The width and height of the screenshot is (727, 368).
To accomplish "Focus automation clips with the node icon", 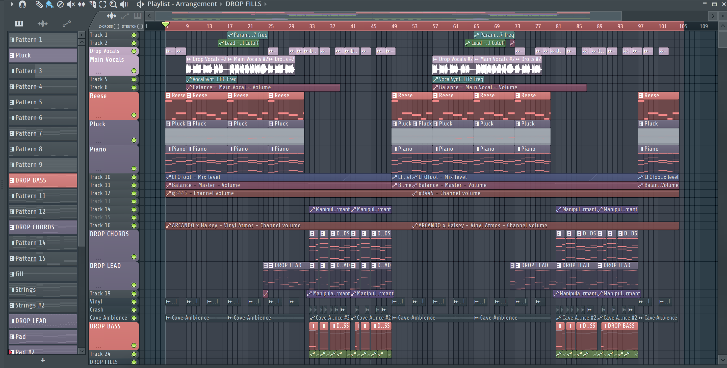I will 125,16.
